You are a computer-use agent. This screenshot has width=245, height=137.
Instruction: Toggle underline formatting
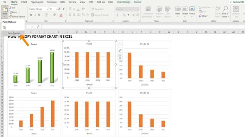pyautogui.click(x=39, y=15)
